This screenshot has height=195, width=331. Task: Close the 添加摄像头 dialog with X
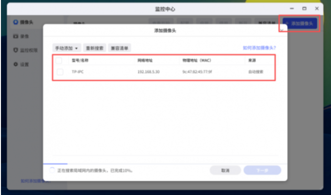coord(281,30)
